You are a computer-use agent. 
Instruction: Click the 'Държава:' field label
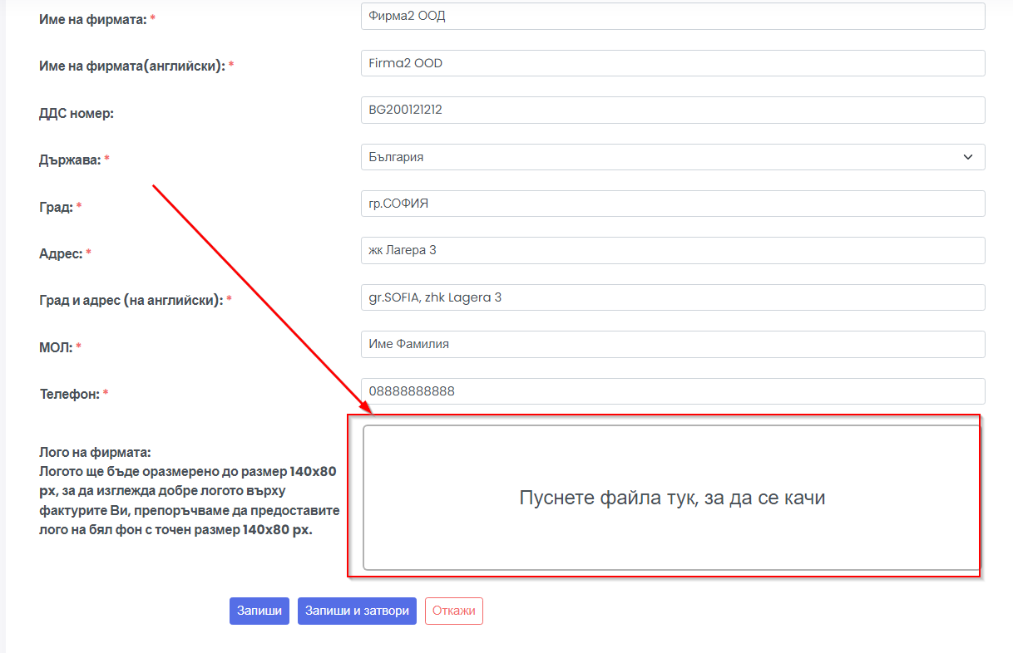point(69,160)
